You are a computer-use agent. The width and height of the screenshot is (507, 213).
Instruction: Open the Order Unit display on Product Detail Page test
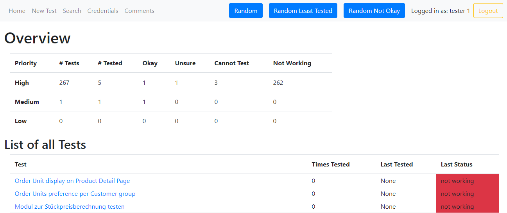tap(72, 181)
